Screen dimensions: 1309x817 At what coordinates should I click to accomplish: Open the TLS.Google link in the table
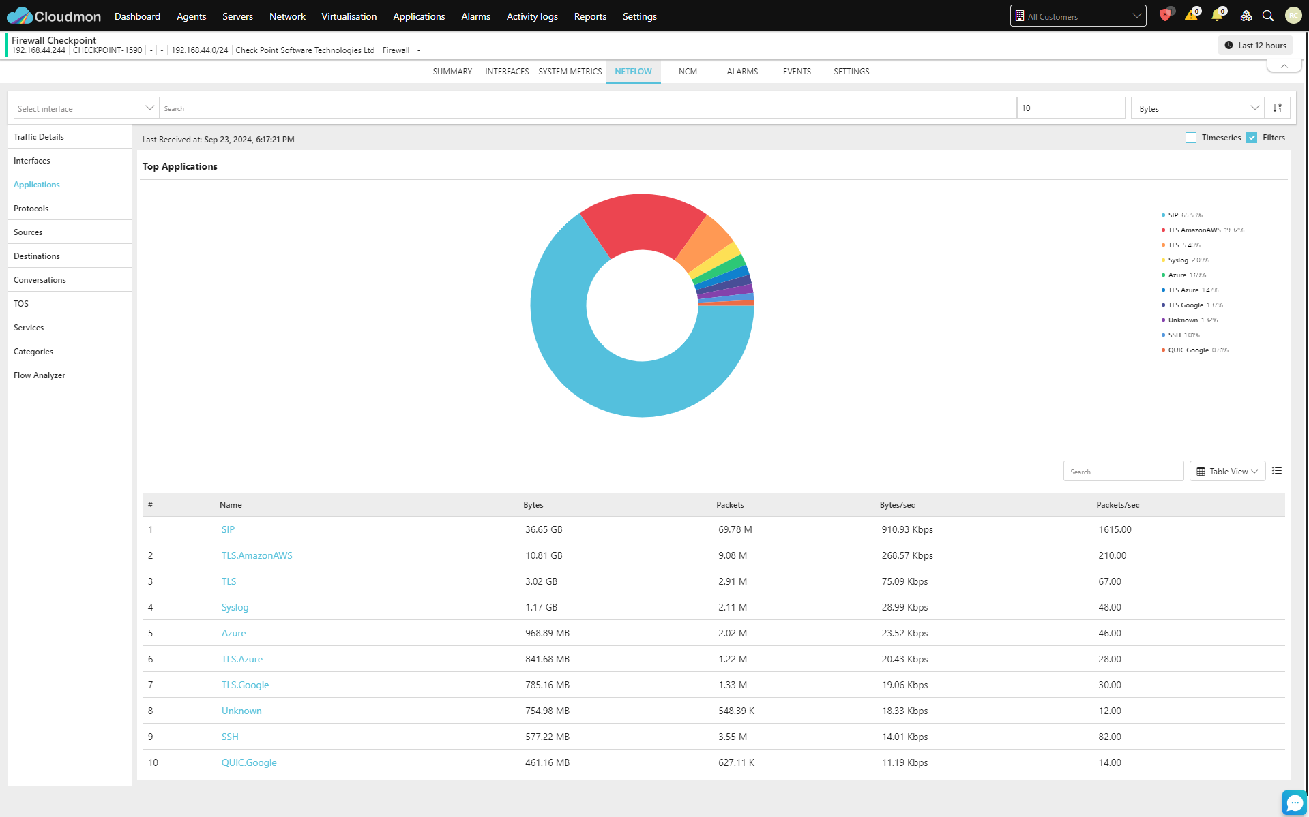pos(245,685)
